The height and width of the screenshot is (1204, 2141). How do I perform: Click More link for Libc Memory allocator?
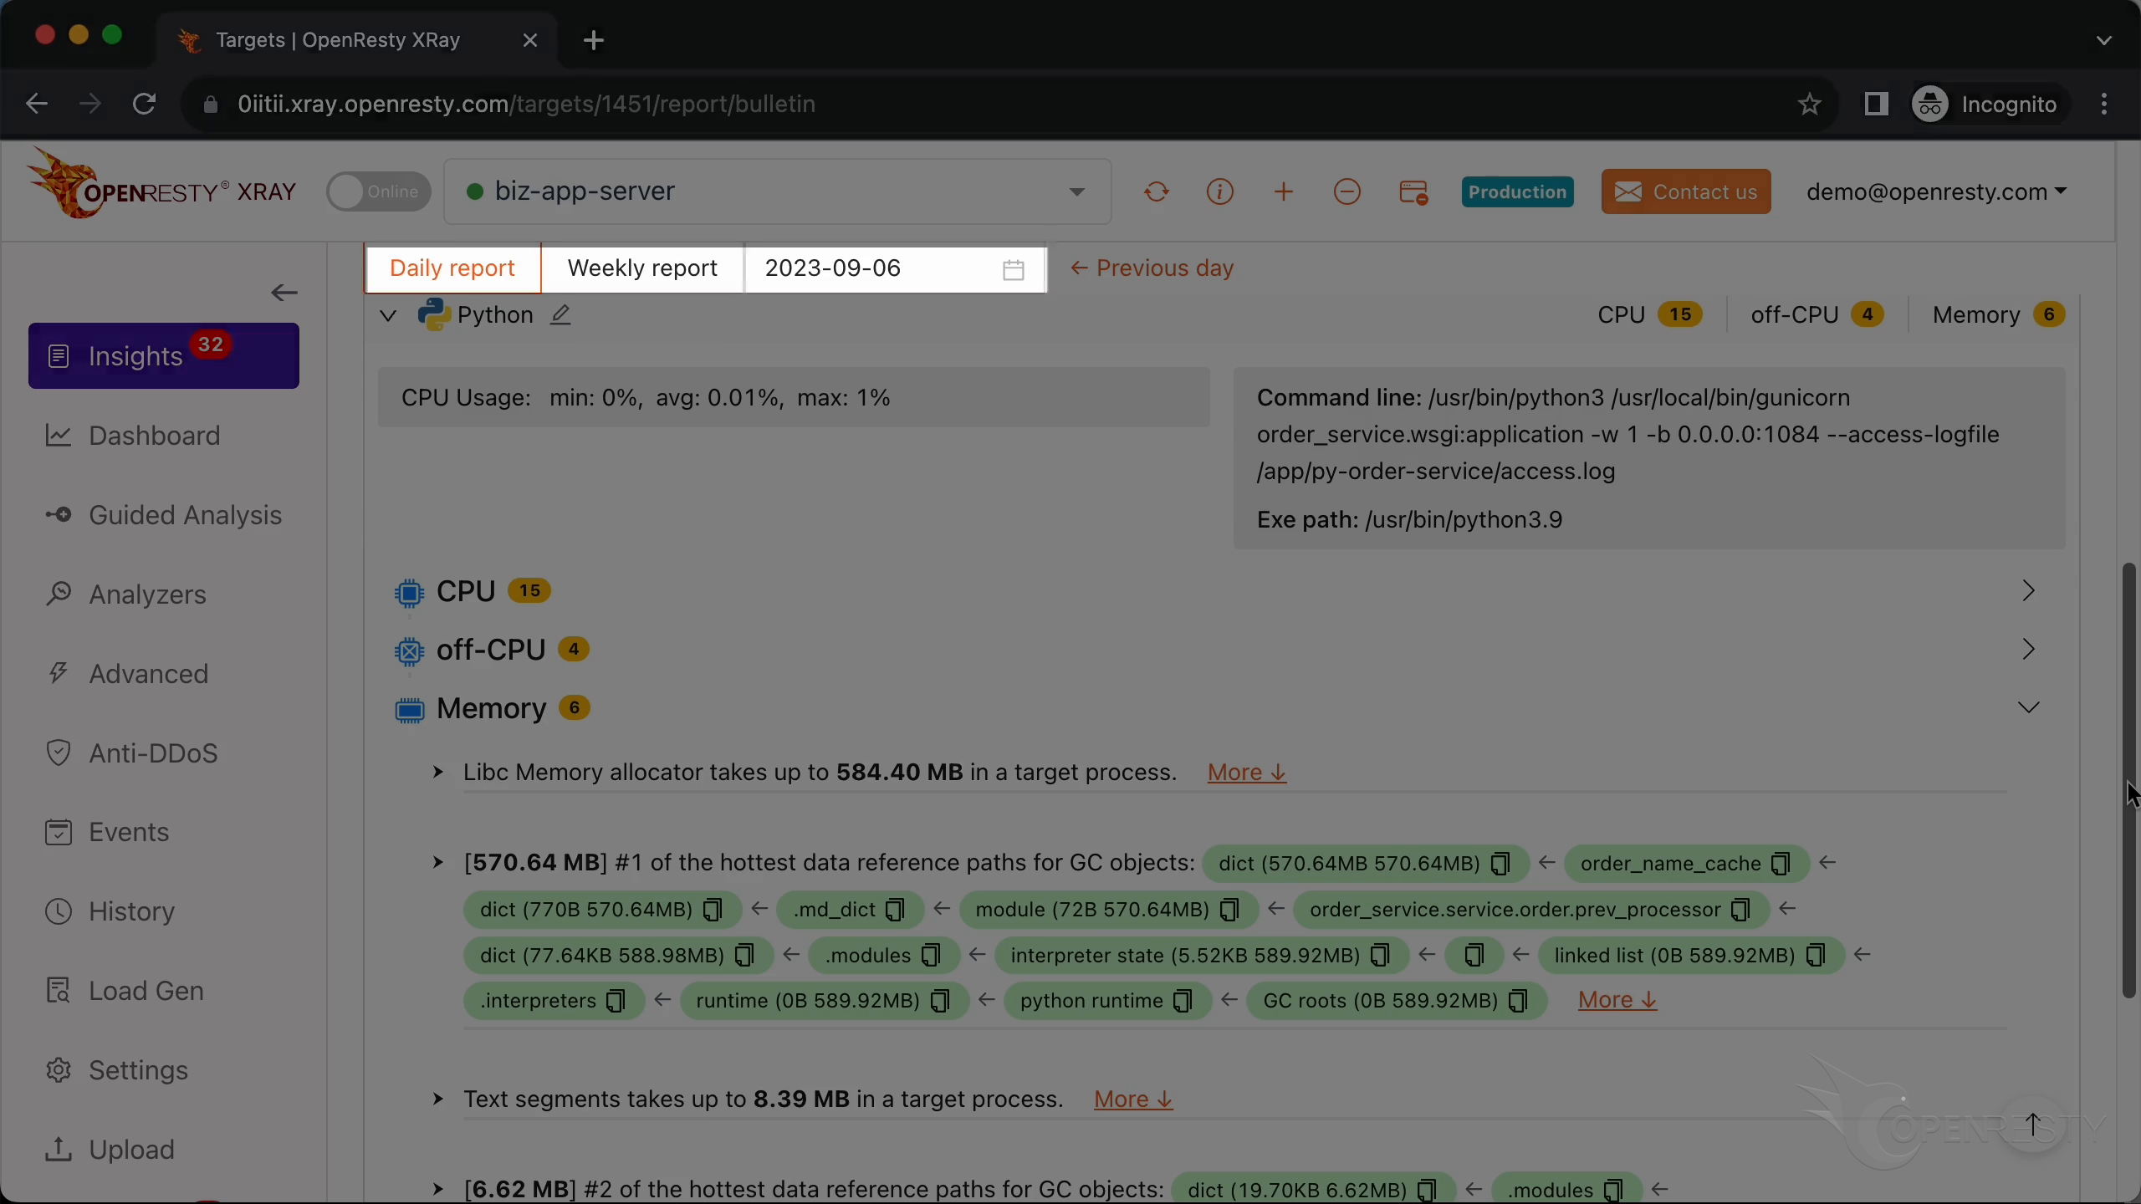pyautogui.click(x=1246, y=772)
